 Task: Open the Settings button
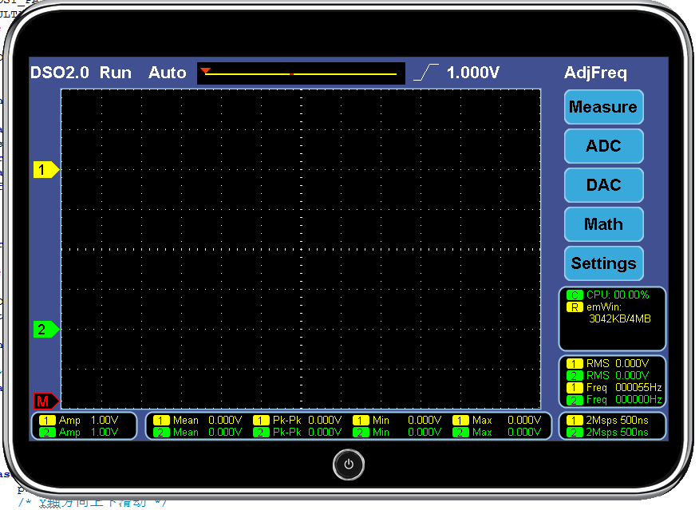pos(603,263)
